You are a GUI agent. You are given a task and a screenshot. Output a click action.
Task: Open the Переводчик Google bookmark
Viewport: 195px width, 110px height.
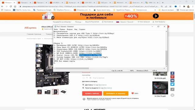pyautogui.click(x=42, y=10)
